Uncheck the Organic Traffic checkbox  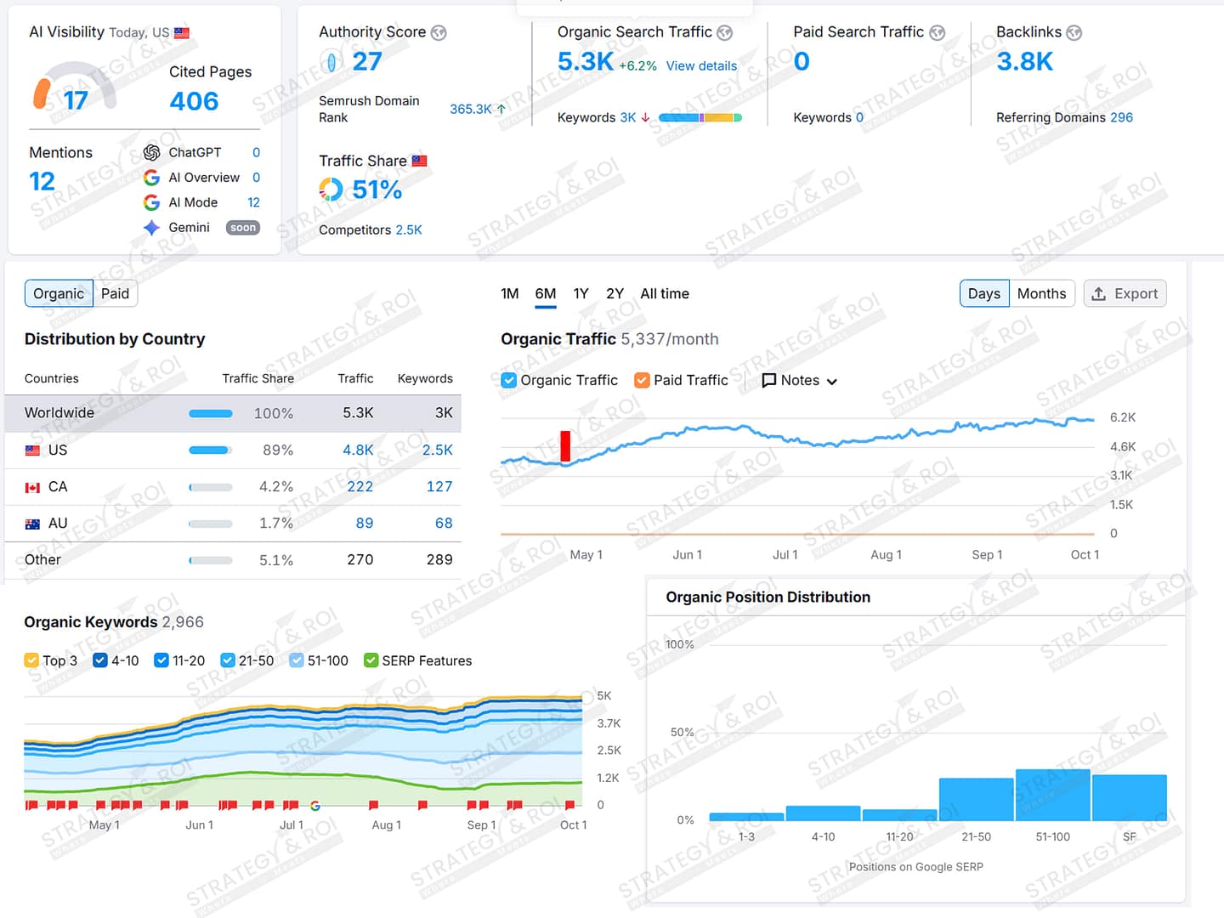[509, 381]
